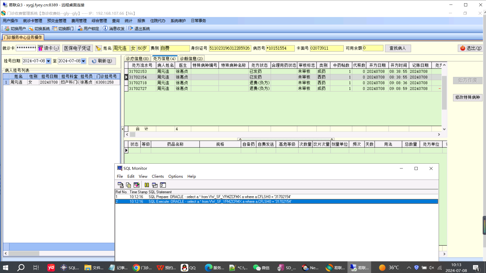Click the 刷新(R) refresh button
The image size is (486, 273).
[x=102, y=61]
